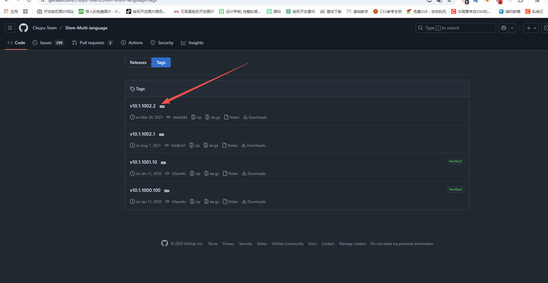Download tar.gz for v10.1.1002.1

(211, 146)
